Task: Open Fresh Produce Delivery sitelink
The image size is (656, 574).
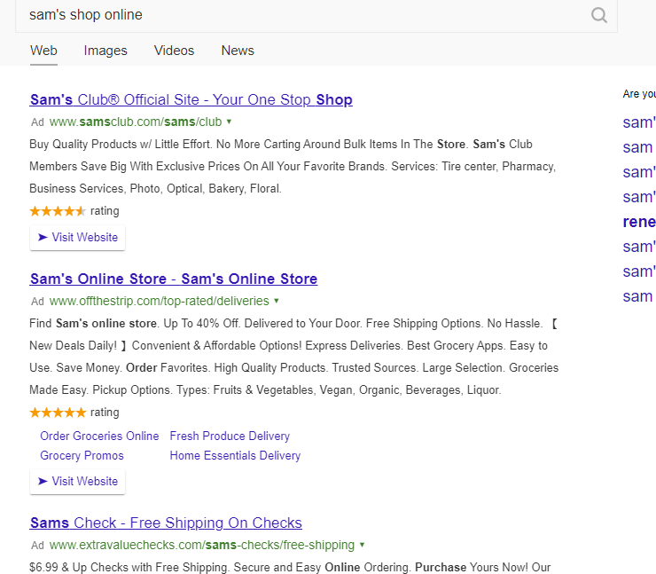Action: 230,436
